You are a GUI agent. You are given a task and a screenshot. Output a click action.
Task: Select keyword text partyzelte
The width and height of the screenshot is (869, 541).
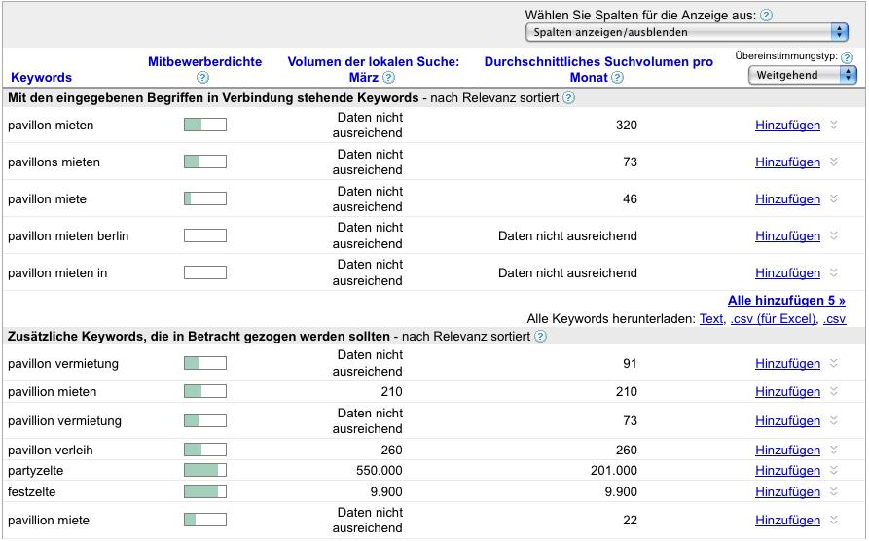(35, 471)
